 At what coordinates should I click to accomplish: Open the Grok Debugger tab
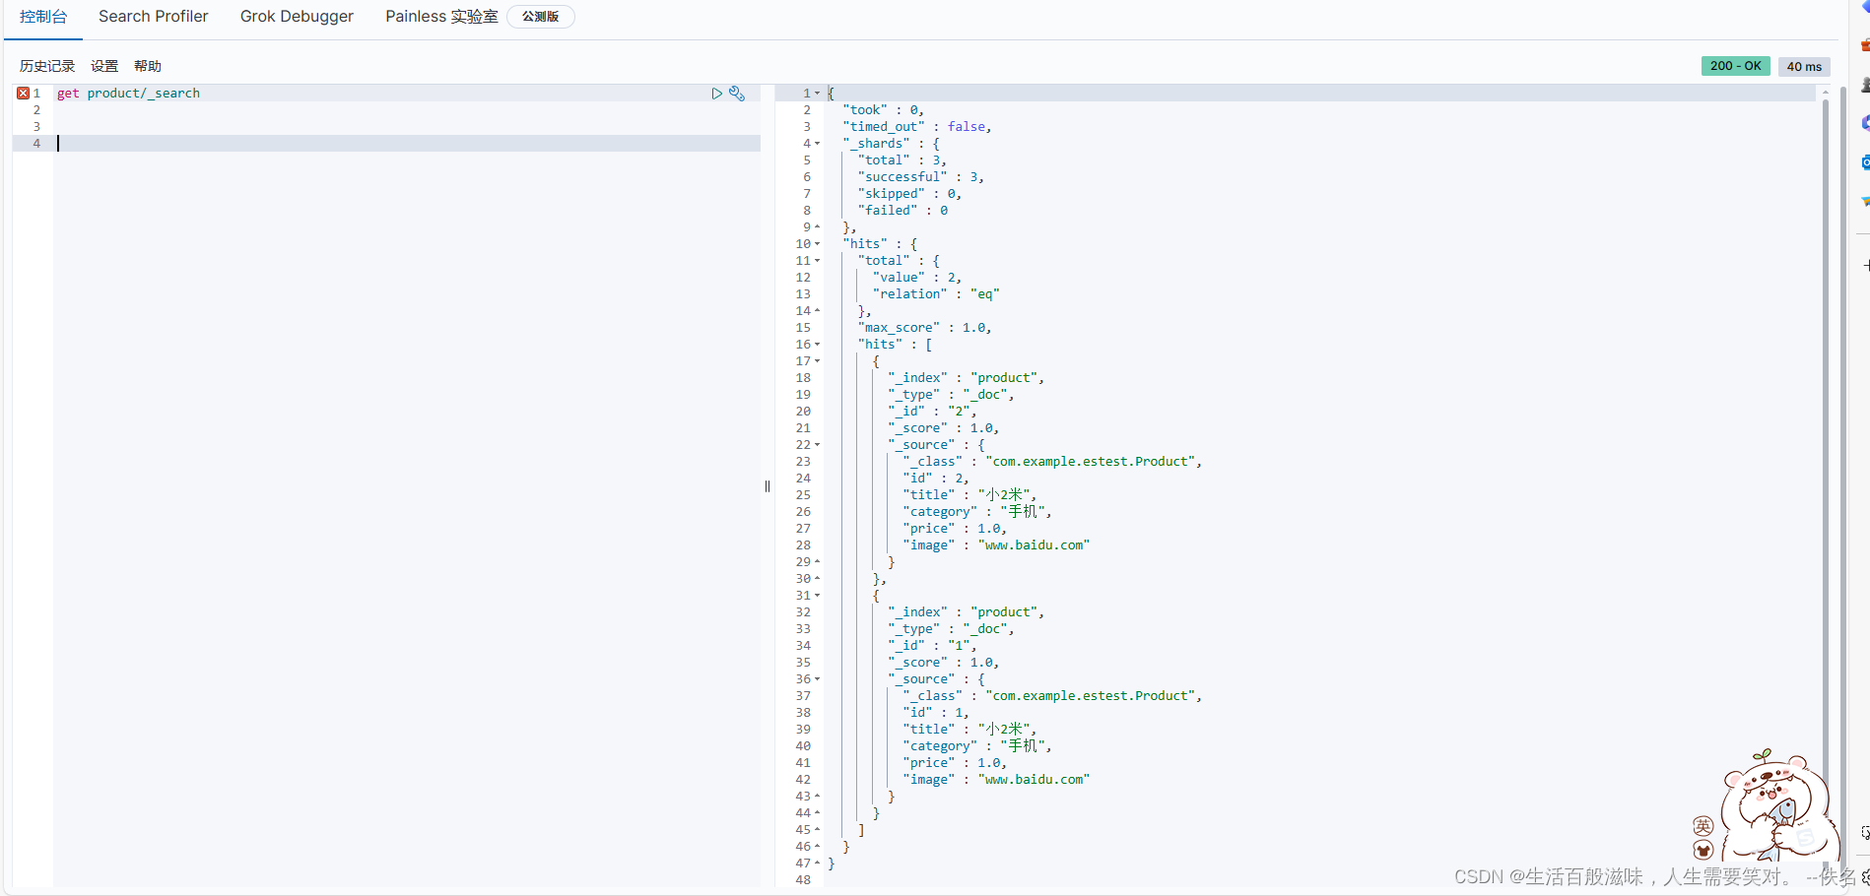coord(297,16)
